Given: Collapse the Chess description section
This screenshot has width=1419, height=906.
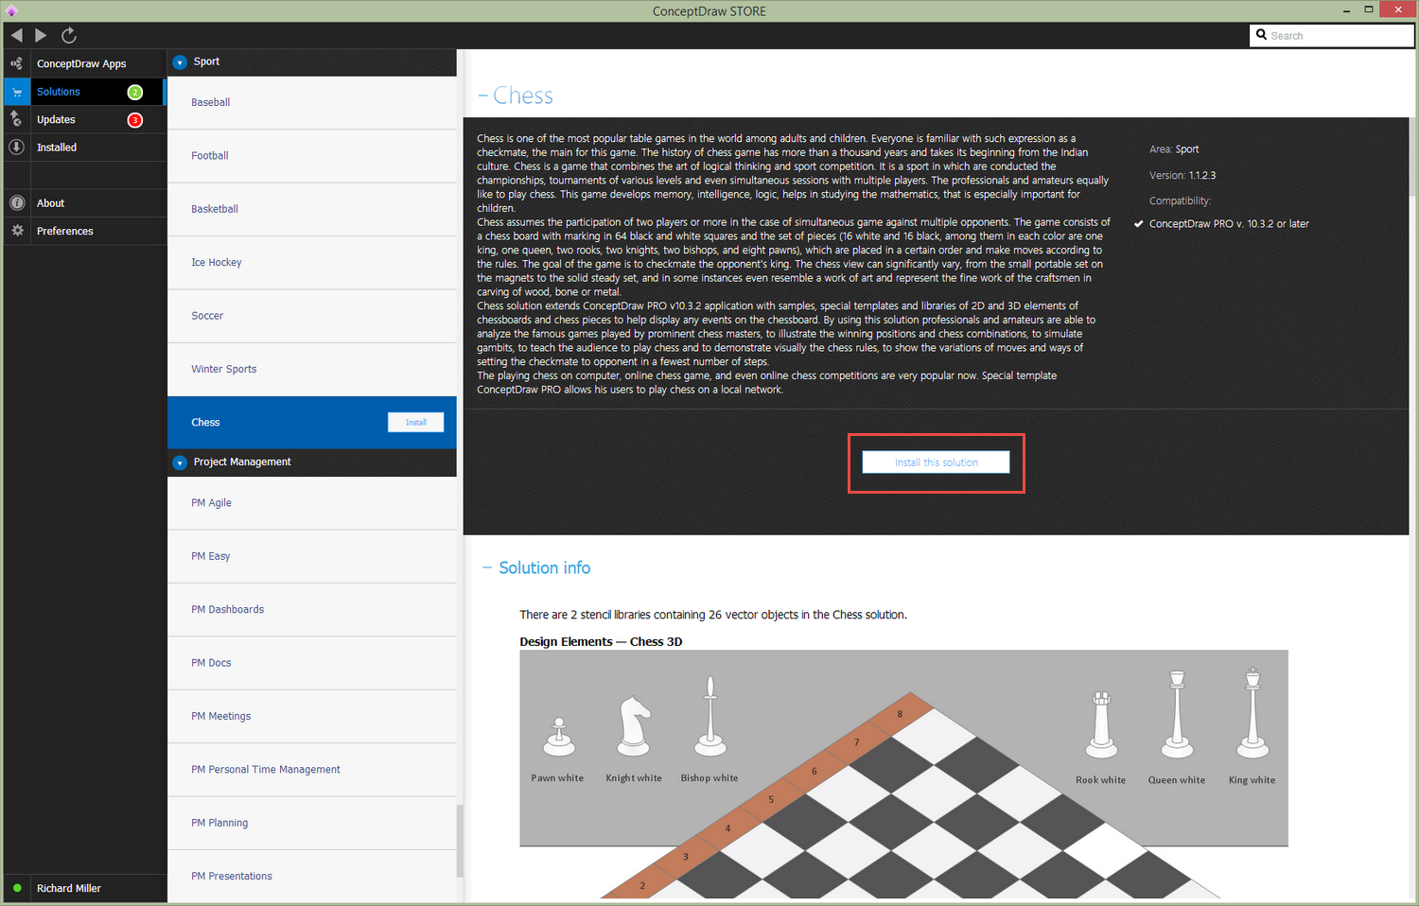Looking at the screenshot, I should point(483,96).
